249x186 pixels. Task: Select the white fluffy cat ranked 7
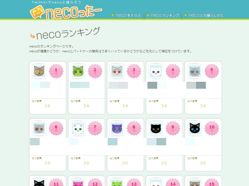tap(78, 128)
